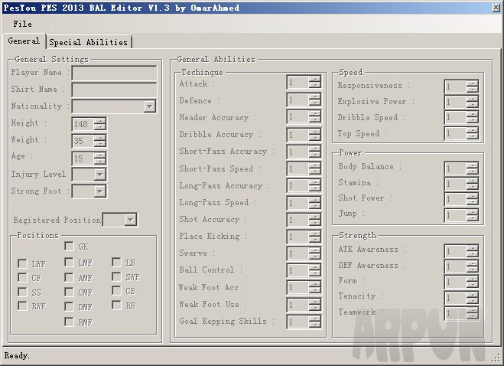Tick the RMF position checkbox
This screenshot has width=504, height=366.
pyautogui.click(x=69, y=322)
